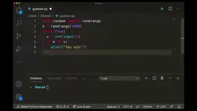Kill terminal with trash icon
The width and height of the screenshot is (197, 111).
162,78
